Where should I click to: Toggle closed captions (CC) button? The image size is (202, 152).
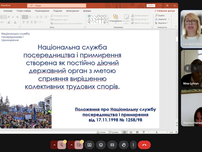112,145
